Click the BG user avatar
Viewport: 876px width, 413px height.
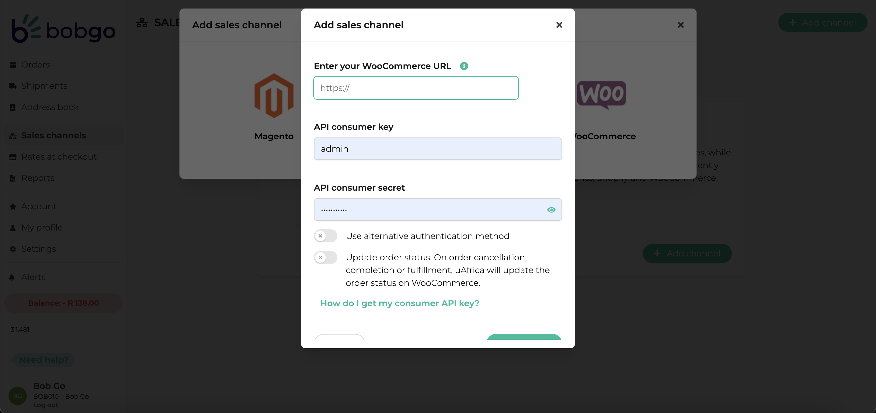18,396
